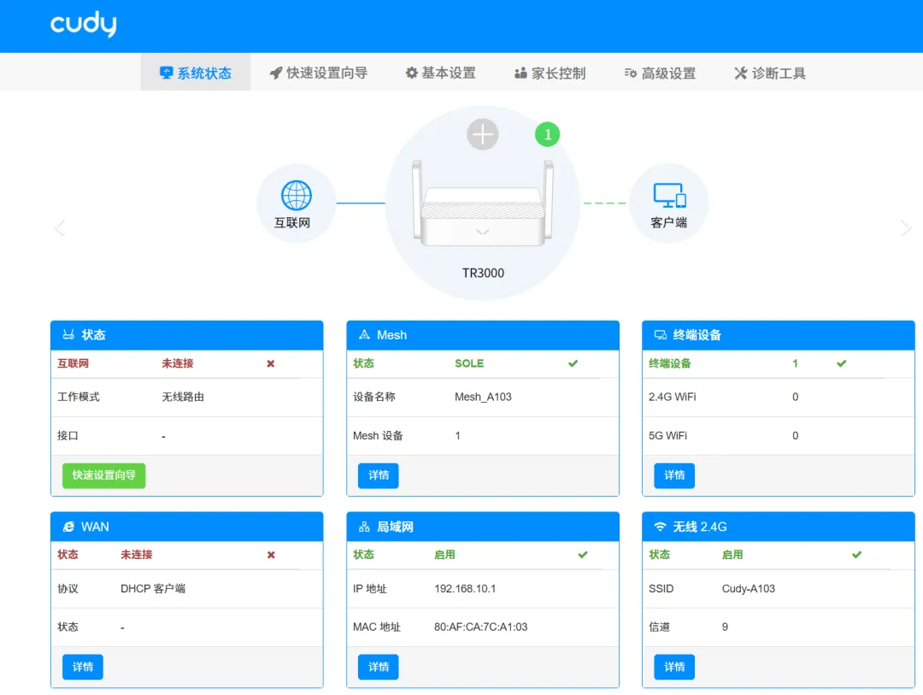Open the 诊断工具 tab
Screen dimensions: 923x695
click(770, 73)
